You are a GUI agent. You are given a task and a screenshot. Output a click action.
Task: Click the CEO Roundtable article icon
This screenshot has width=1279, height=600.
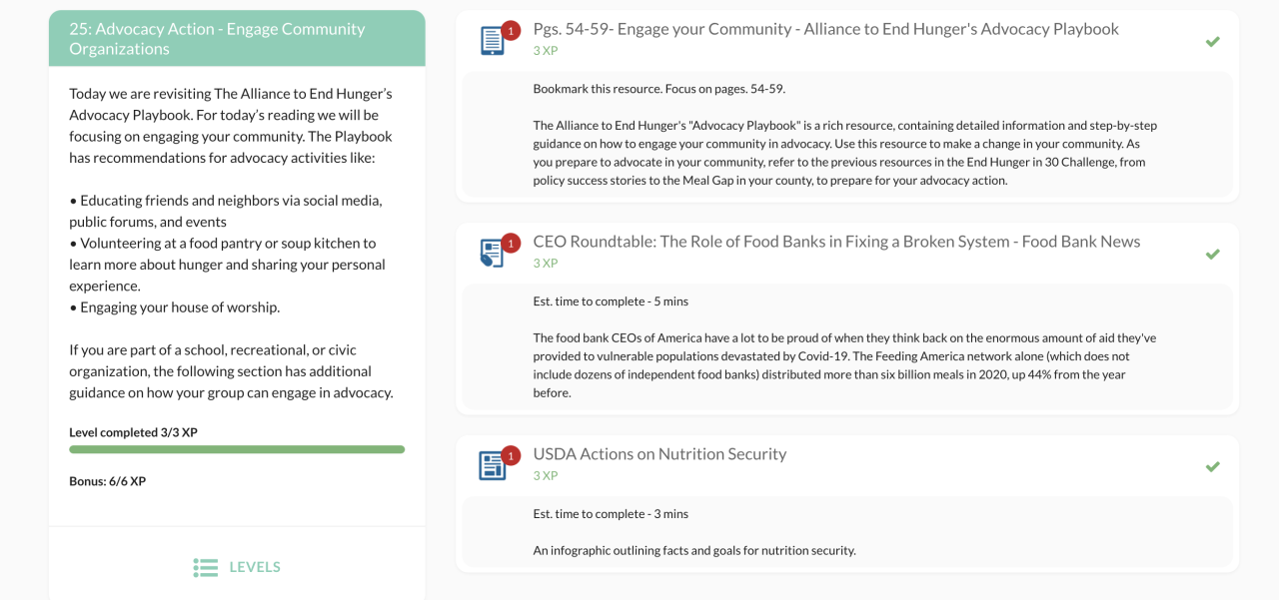pyautogui.click(x=493, y=254)
